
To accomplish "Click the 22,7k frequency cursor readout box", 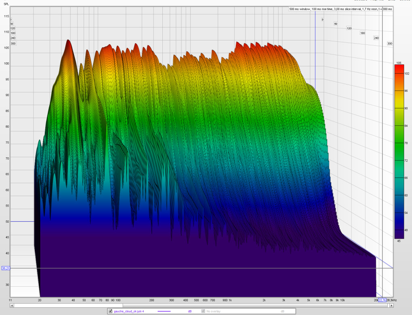I will point(382,300).
